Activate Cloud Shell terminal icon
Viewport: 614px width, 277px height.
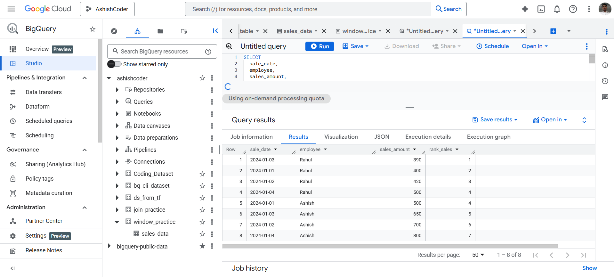(541, 9)
